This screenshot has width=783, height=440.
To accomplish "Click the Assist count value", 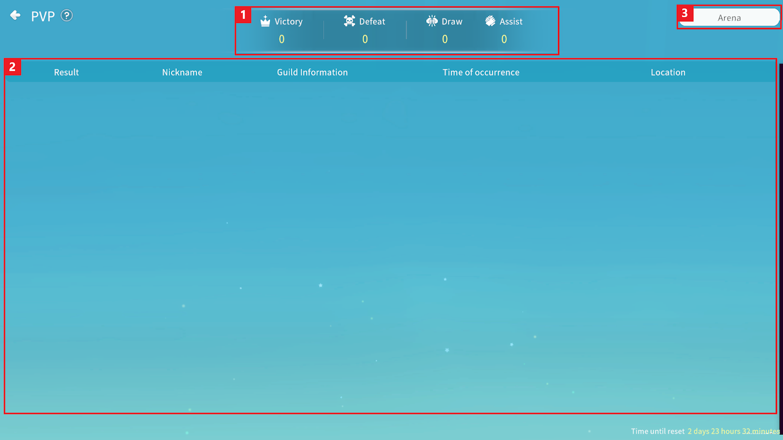I will (504, 39).
